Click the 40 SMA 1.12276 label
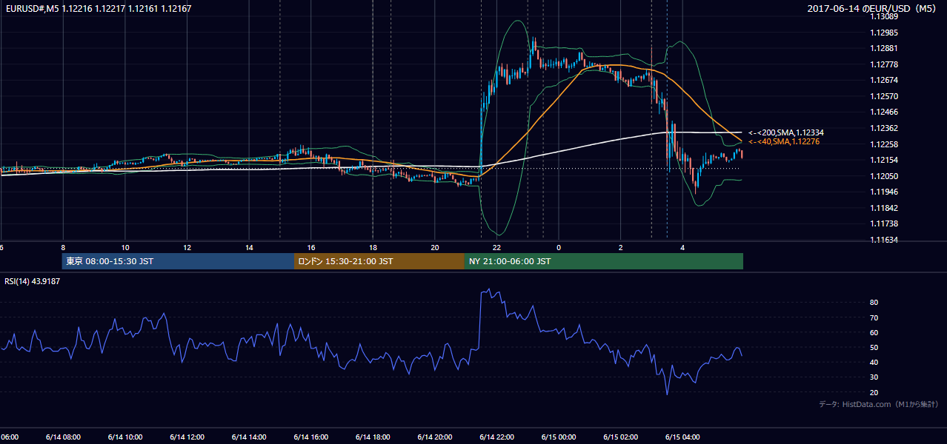The height and width of the screenshot is (444, 947). (784, 141)
